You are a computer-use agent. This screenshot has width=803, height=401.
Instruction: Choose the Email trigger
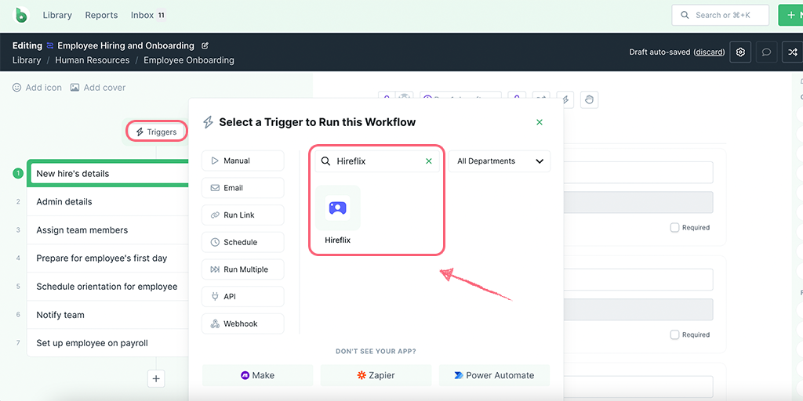tap(243, 188)
